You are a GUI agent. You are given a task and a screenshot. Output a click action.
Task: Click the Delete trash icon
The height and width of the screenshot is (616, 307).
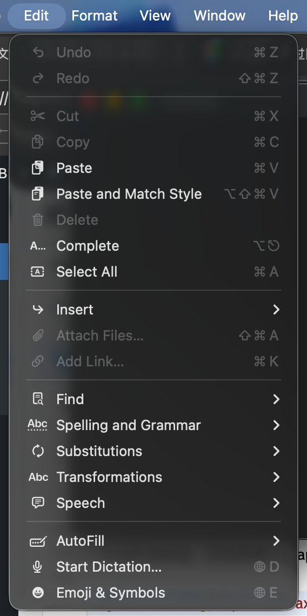[38, 219]
